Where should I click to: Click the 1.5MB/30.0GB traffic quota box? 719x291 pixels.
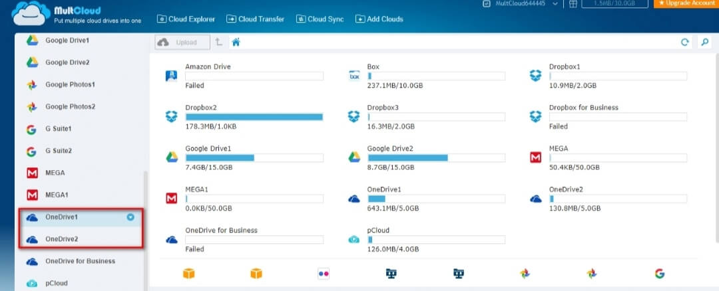pyautogui.click(x=614, y=4)
